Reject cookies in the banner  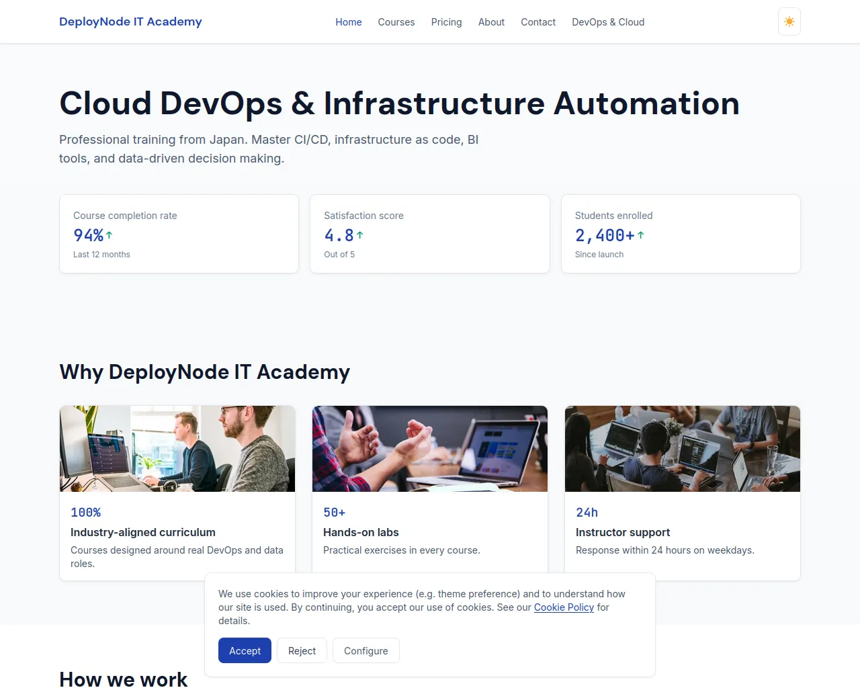[302, 650]
